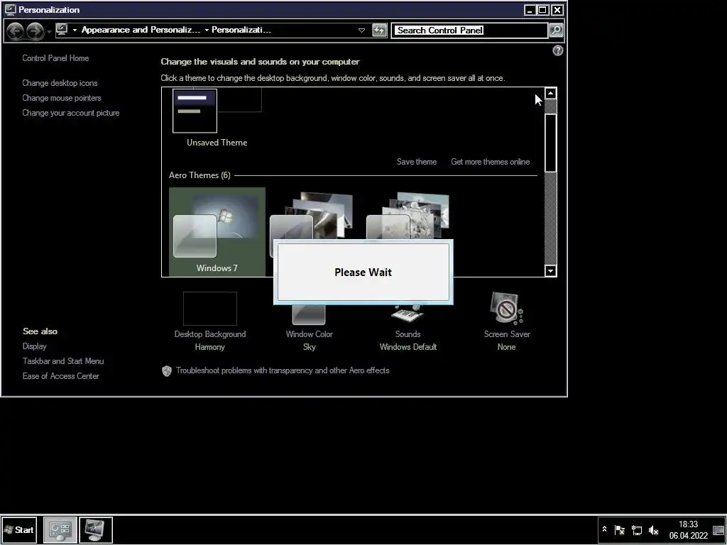This screenshot has width=727, height=545.
Task: Select Appearance and Personalization breadcrumb
Action: (141, 30)
